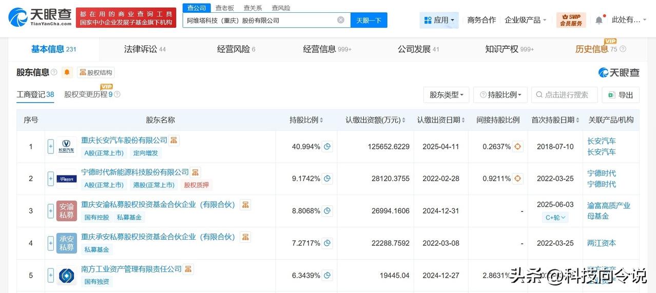Open the 持股比例 filter dropdown
This screenshot has width=656, height=293.
(500, 95)
